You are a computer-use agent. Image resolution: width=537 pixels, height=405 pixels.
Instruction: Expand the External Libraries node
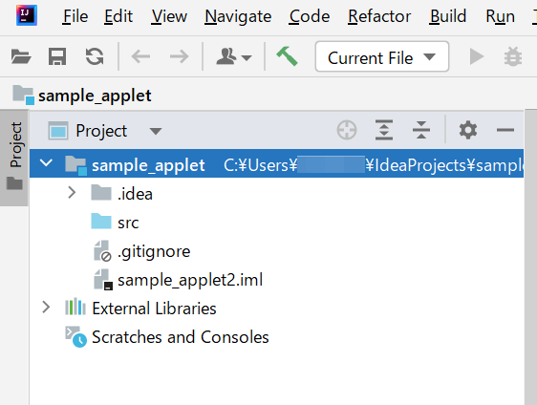point(46,308)
